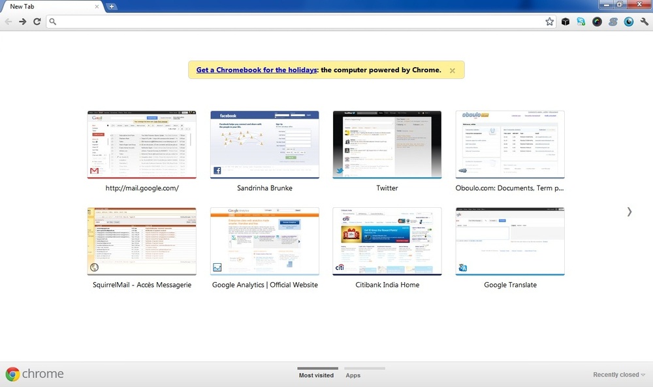Screen dimensions: 653x387
Task: Click the blue eye extension icon
Action: pyautogui.click(x=629, y=21)
